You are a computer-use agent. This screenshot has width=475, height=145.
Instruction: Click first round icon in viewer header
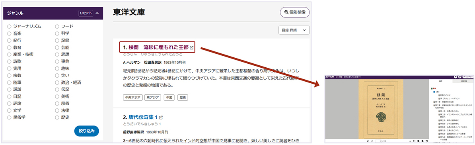click(x=456, y=77)
